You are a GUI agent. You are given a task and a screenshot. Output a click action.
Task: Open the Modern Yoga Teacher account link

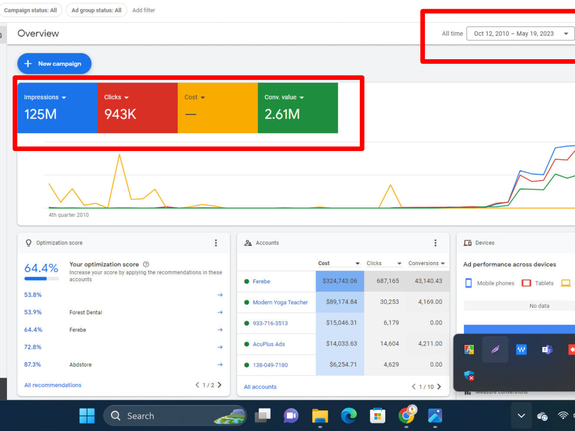coord(280,302)
